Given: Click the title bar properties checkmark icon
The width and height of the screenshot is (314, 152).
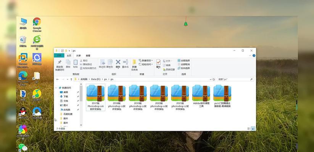Looking at the screenshot, I should (62, 51).
